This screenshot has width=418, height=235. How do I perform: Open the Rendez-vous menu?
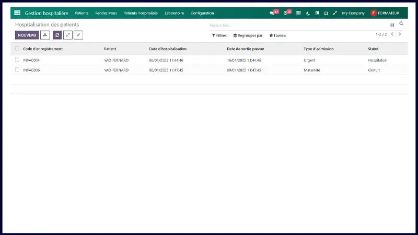106,13
